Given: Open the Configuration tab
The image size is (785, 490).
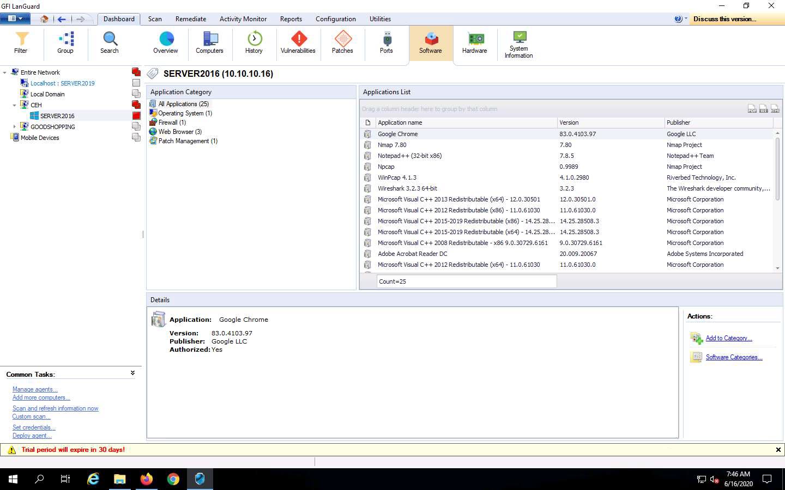Looking at the screenshot, I should (336, 19).
